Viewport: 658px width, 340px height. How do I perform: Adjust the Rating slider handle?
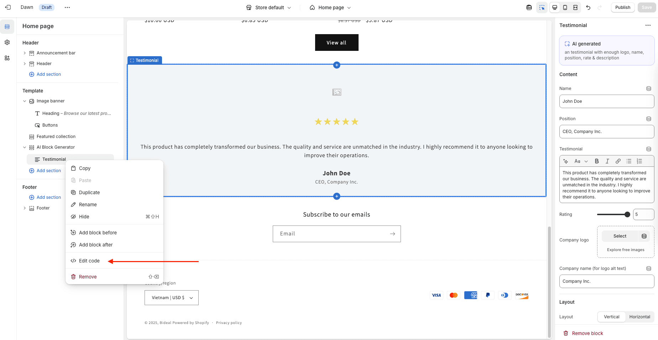tap(627, 214)
